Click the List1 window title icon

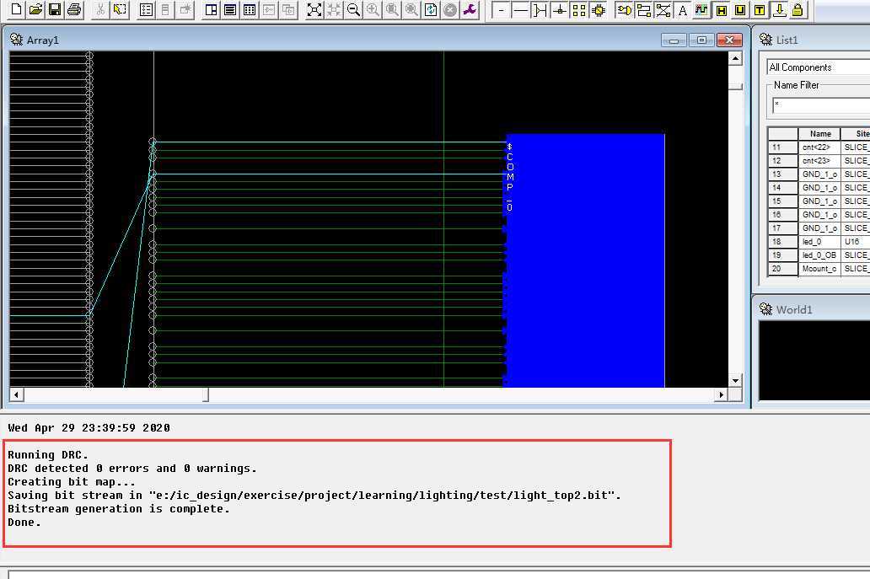[x=765, y=40]
